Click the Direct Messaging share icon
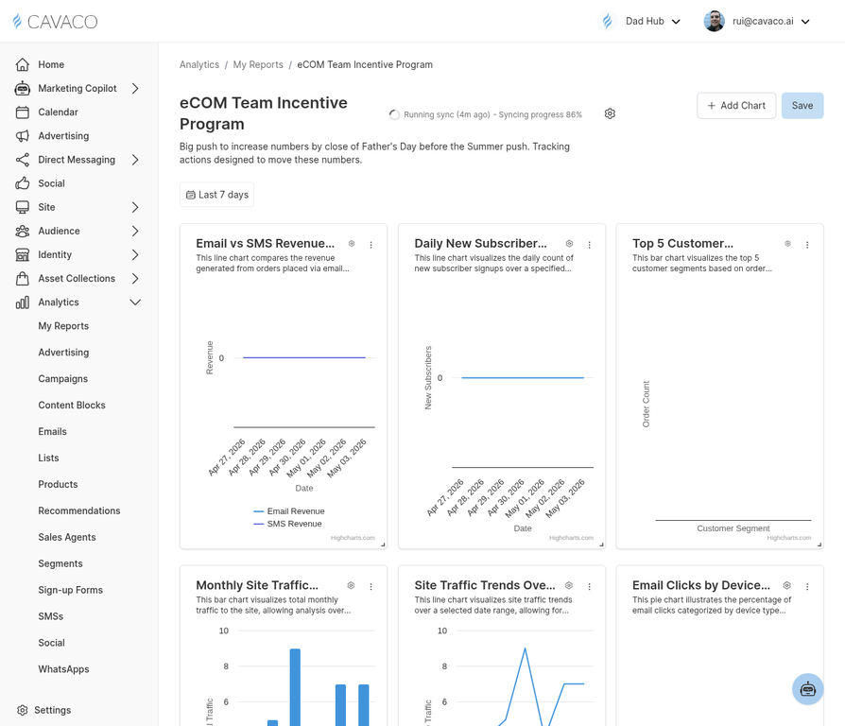845x726 pixels. coord(22,160)
